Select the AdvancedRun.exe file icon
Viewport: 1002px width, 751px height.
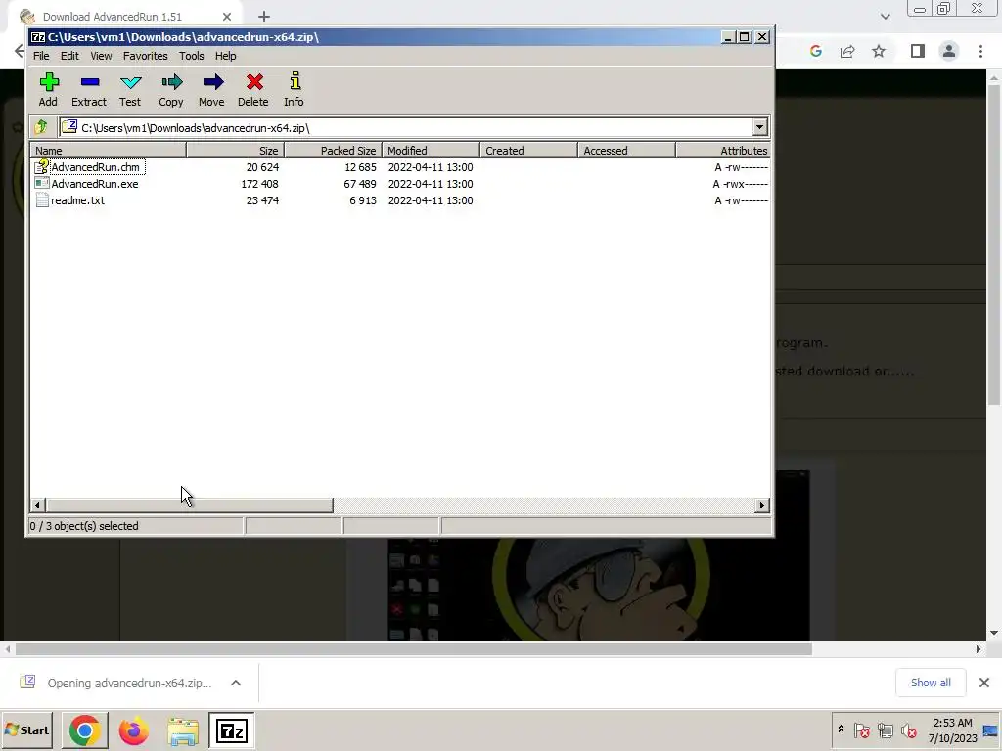pos(42,183)
